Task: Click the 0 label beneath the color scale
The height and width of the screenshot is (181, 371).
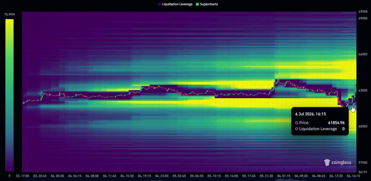Action: tap(9, 175)
